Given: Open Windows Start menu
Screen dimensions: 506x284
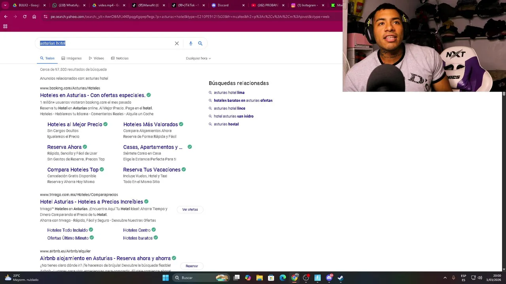Looking at the screenshot, I should click(x=166, y=278).
